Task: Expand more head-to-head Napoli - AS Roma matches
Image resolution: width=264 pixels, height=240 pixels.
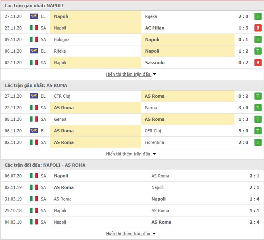Action: coord(131,234)
